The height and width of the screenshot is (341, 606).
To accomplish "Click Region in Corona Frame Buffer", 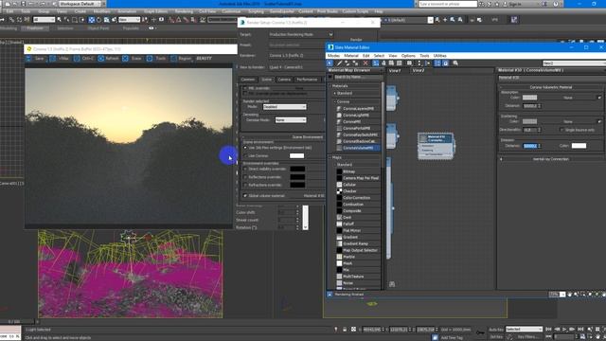I will [181, 59].
